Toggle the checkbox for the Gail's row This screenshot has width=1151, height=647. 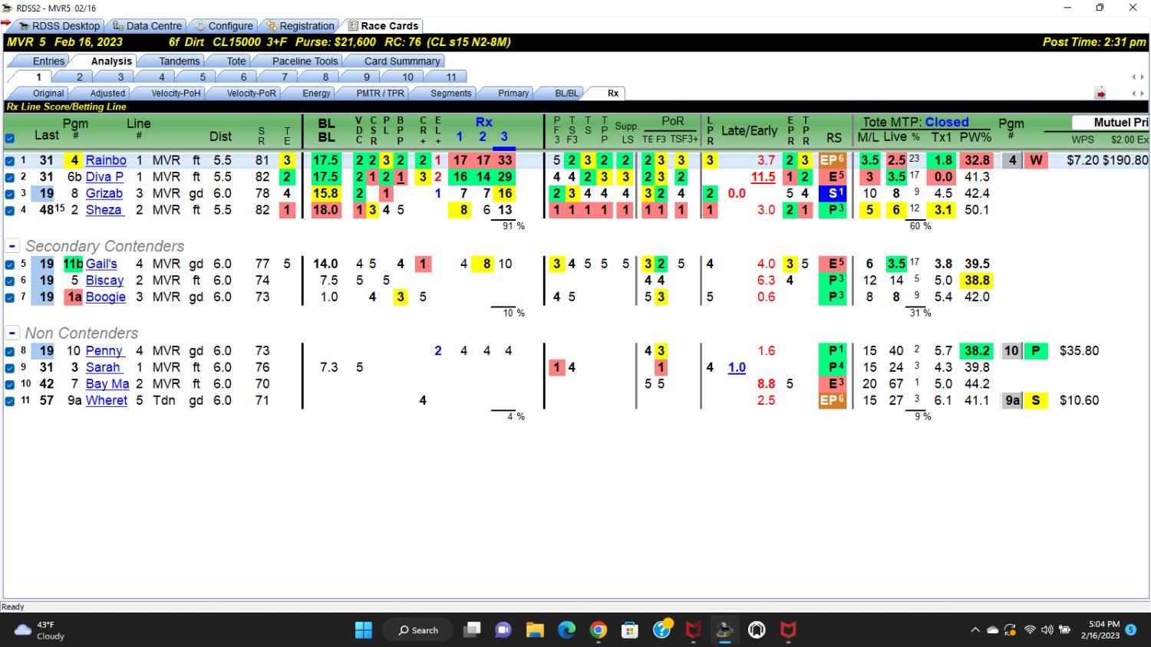point(10,264)
